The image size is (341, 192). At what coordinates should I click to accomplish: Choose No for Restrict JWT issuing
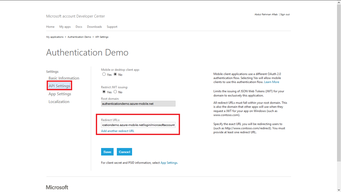point(115,92)
